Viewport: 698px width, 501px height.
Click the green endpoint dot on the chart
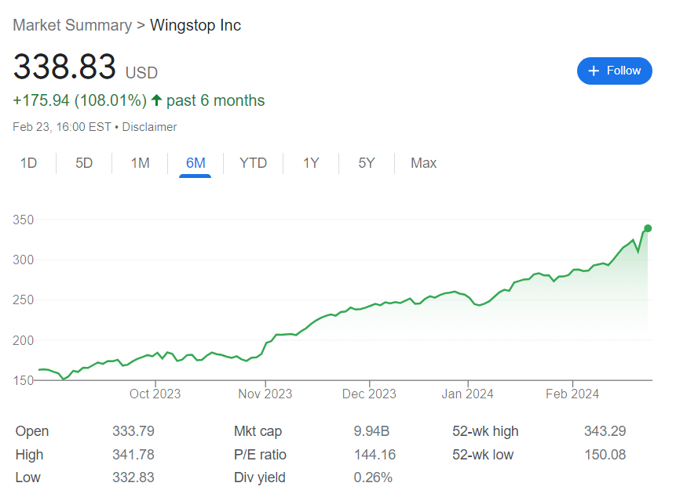pyautogui.click(x=648, y=228)
